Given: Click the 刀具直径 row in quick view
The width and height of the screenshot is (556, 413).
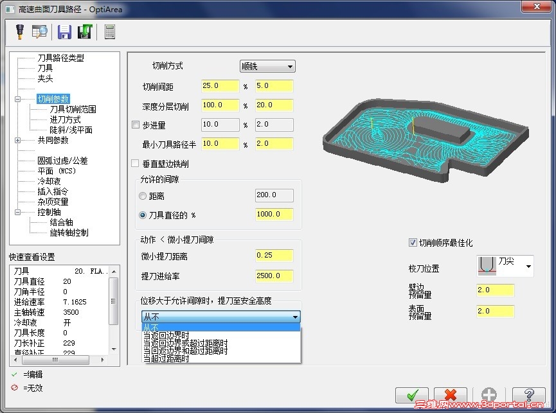Looking at the screenshot, I should tap(59, 281).
